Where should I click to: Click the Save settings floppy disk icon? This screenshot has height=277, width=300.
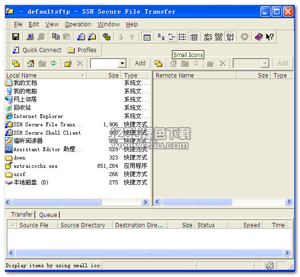point(16,37)
